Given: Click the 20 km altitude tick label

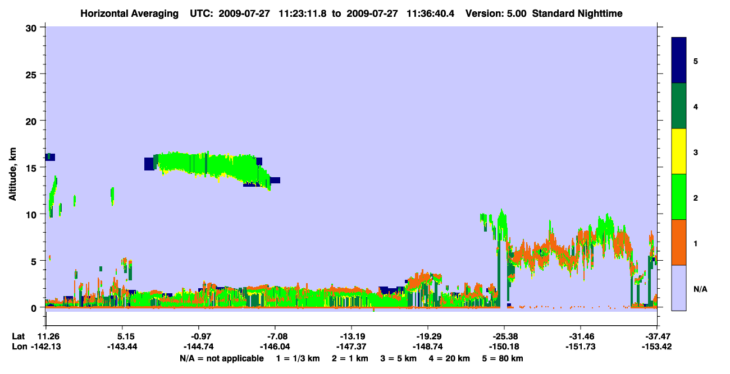Looking at the screenshot, I should [x=33, y=121].
